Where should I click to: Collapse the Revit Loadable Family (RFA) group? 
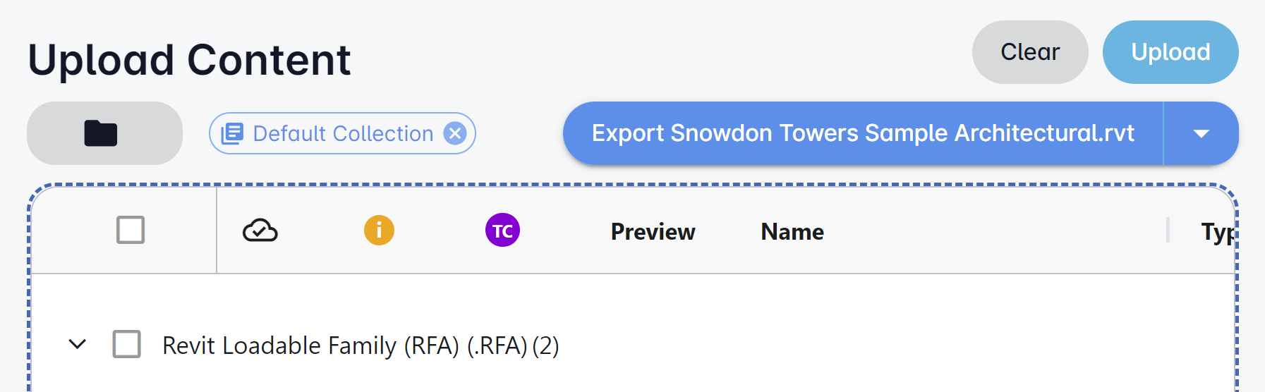(x=78, y=344)
